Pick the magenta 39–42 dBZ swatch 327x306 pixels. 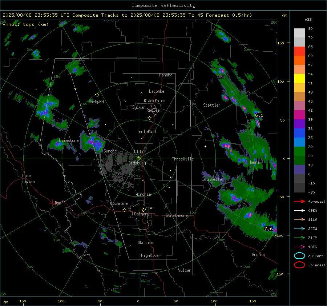pyautogui.click(x=299, y=115)
